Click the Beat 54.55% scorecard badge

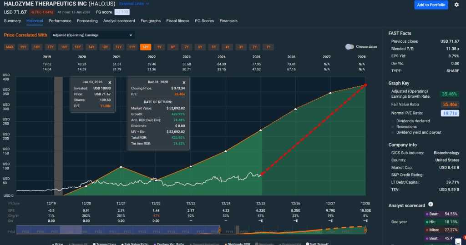coord(441,214)
